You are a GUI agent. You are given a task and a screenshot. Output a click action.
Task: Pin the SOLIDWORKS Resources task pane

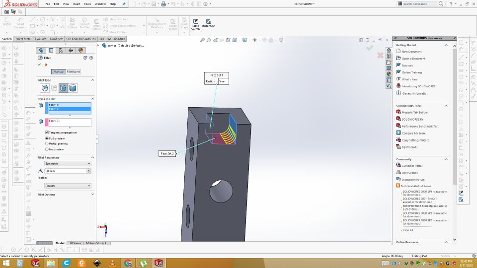tap(454, 38)
